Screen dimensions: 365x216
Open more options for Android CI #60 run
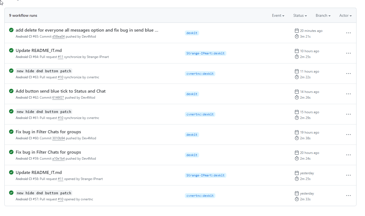(x=348, y=135)
